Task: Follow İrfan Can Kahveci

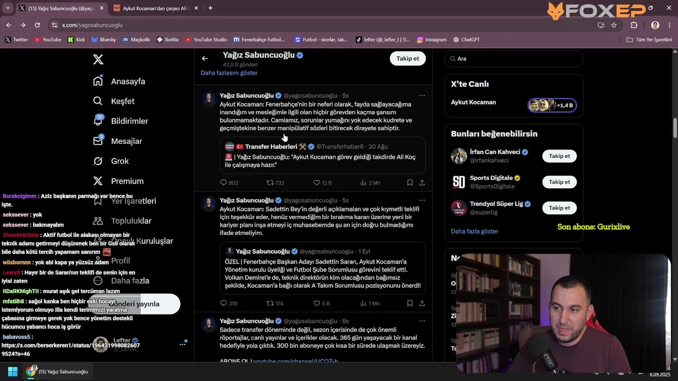Action: coord(559,156)
